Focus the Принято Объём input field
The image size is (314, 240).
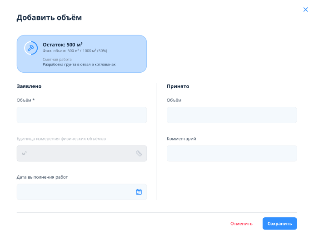(x=232, y=115)
